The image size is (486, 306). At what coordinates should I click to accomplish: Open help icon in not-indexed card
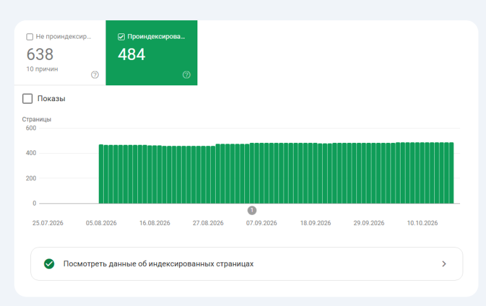click(95, 75)
